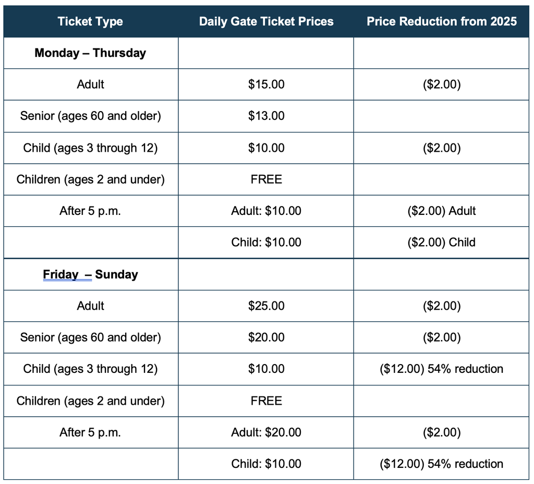Image resolution: width=534 pixels, height=484 pixels.
Task: Click the $13.00 senior price cell
Action: click(x=266, y=116)
